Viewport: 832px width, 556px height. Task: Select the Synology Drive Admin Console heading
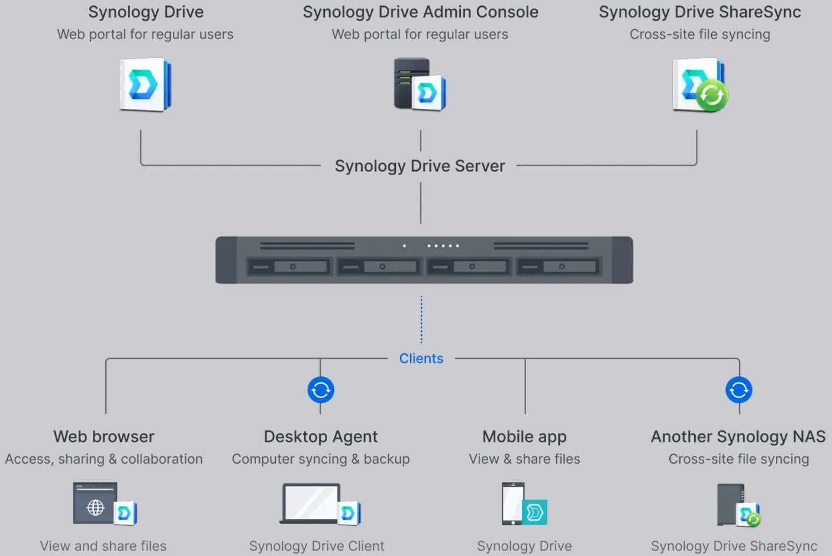420,11
